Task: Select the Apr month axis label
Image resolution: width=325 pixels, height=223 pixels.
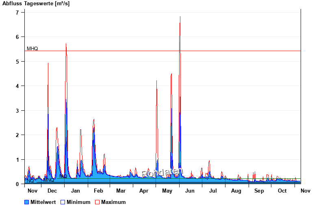Action: [x=144, y=191]
